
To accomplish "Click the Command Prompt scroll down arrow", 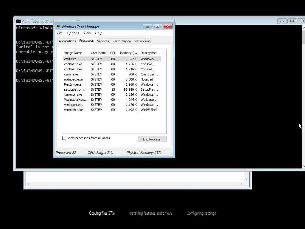I will 304,166.
